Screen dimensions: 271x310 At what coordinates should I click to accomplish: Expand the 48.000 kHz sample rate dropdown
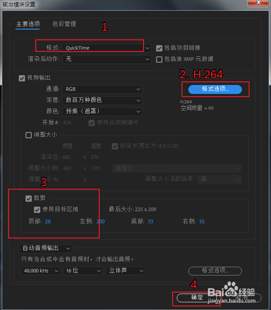(41, 271)
